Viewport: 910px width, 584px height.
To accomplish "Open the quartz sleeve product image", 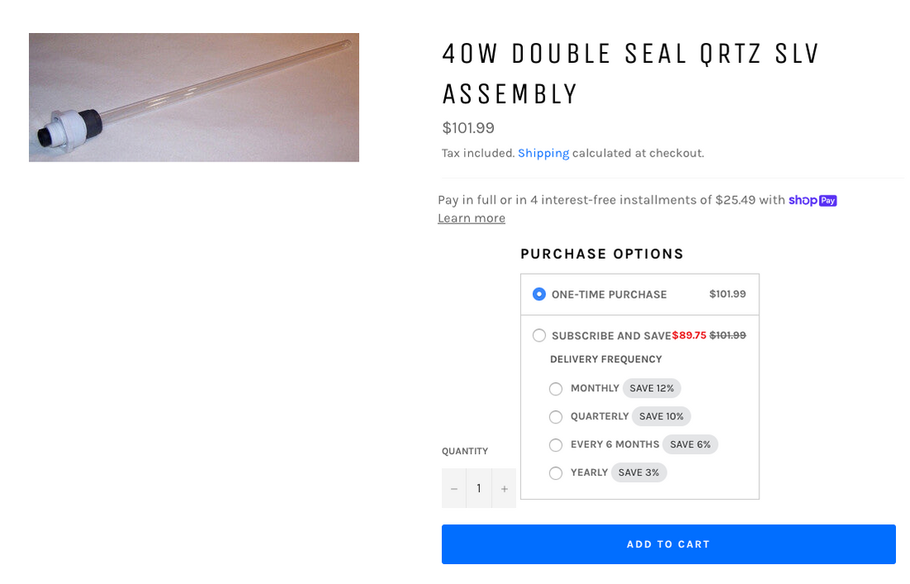I will 194,98.
